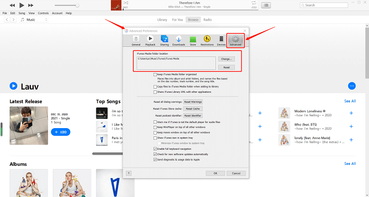Uncheck Check for new software updates automatically

155,154
